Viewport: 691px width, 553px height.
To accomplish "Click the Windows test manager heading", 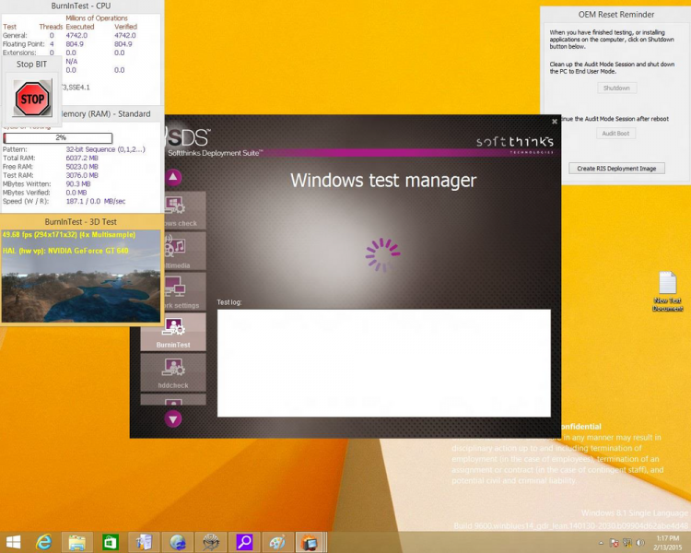I will pyautogui.click(x=383, y=181).
